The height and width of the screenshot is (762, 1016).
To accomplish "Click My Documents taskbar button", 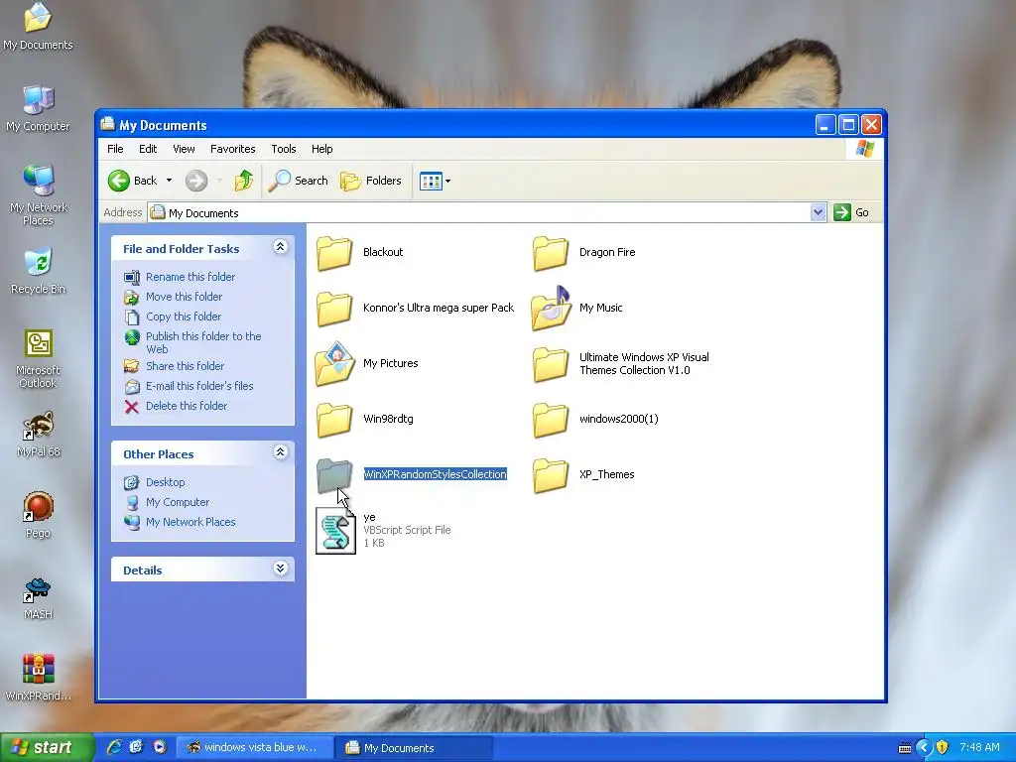I will (x=414, y=748).
